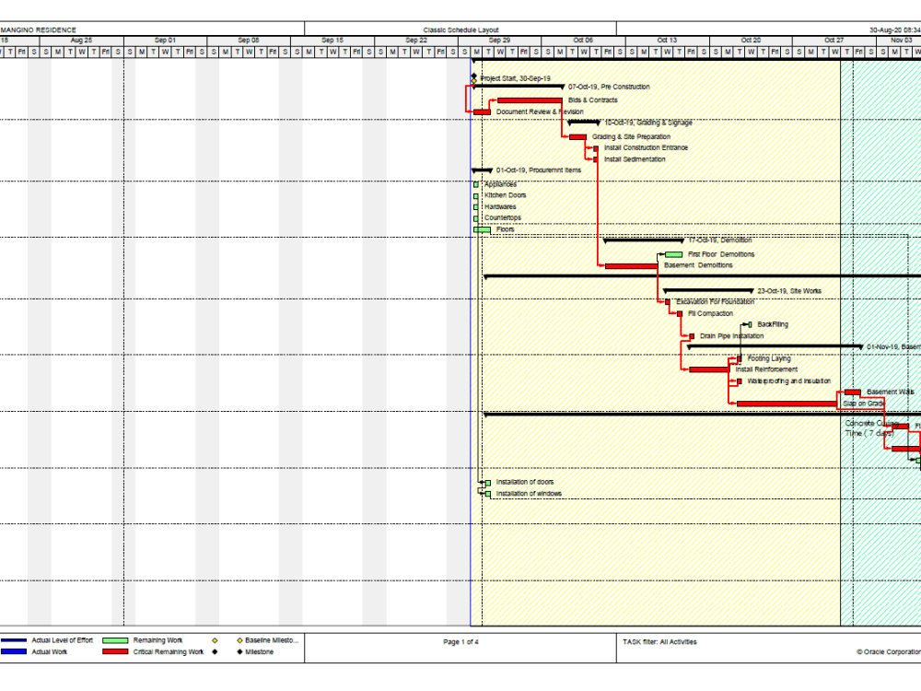Click the Classic Schedule Layout header text

tap(461, 30)
